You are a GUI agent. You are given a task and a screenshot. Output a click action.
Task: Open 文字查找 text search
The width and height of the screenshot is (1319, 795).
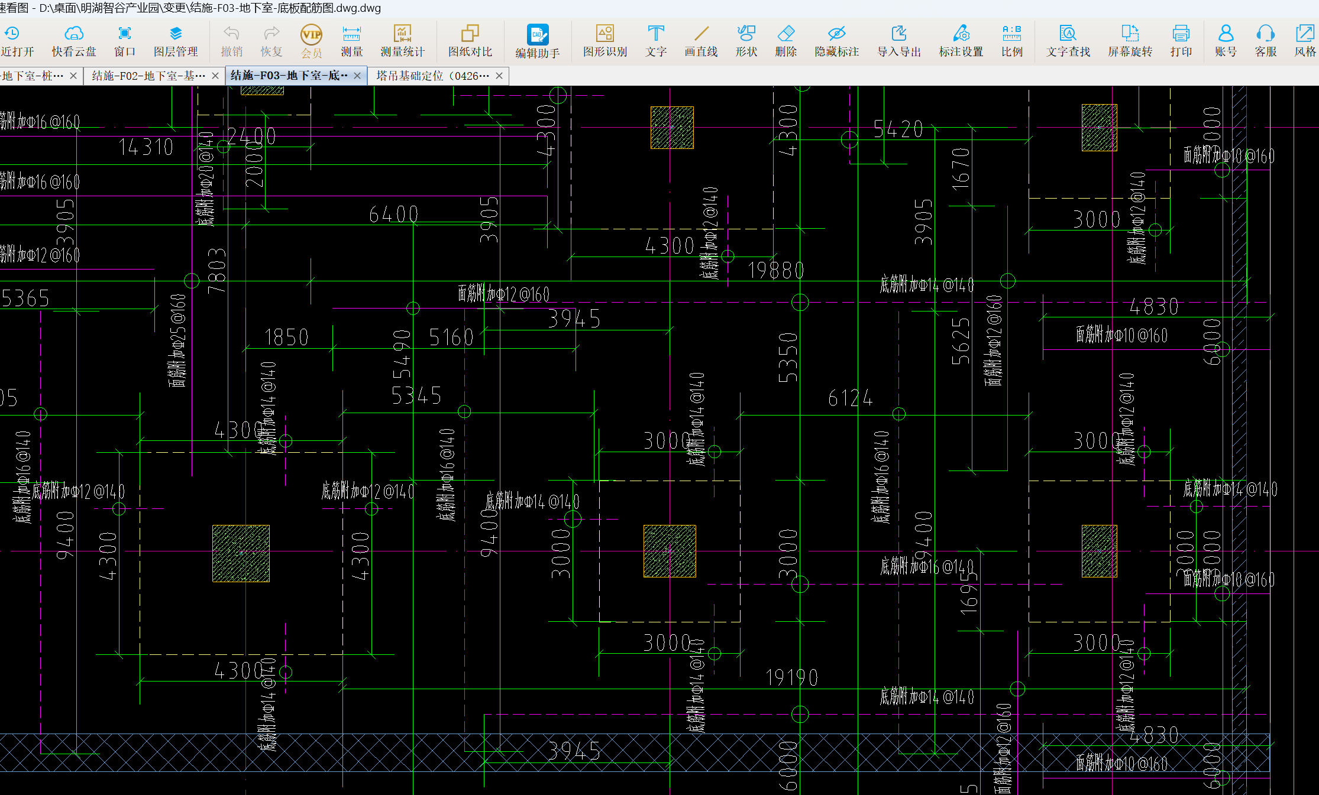[1068, 41]
